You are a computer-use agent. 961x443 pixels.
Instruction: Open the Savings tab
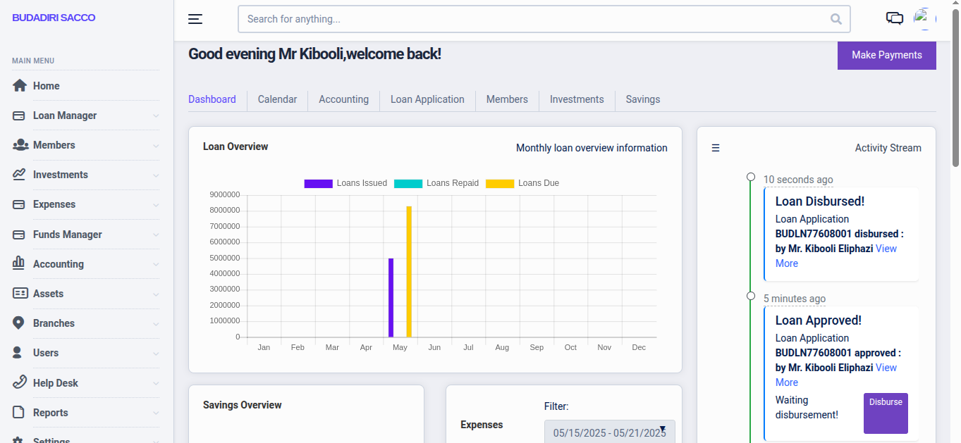coord(642,99)
